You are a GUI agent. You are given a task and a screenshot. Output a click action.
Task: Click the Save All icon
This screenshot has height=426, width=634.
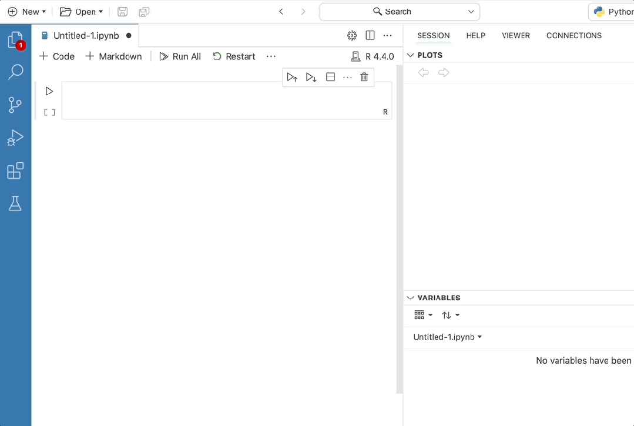tap(144, 12)
